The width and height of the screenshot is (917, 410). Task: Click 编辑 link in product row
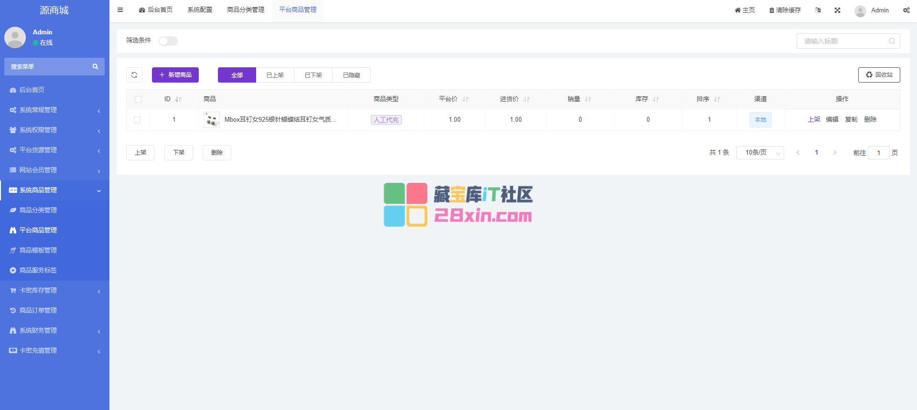point(832,120)
